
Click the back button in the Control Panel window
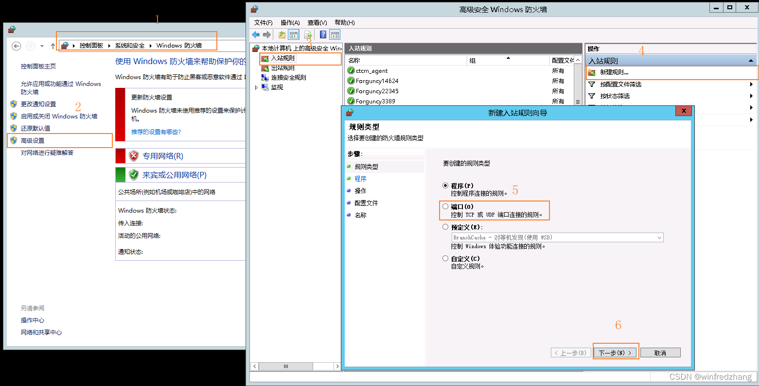point(17,46)
